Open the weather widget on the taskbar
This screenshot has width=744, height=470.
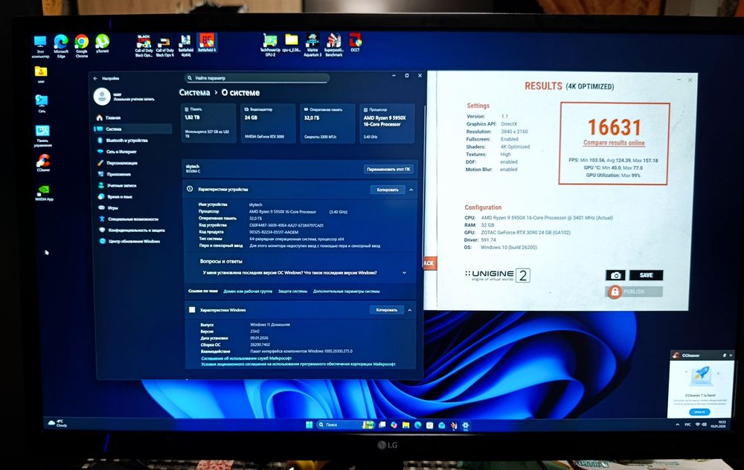click(58, 423)
